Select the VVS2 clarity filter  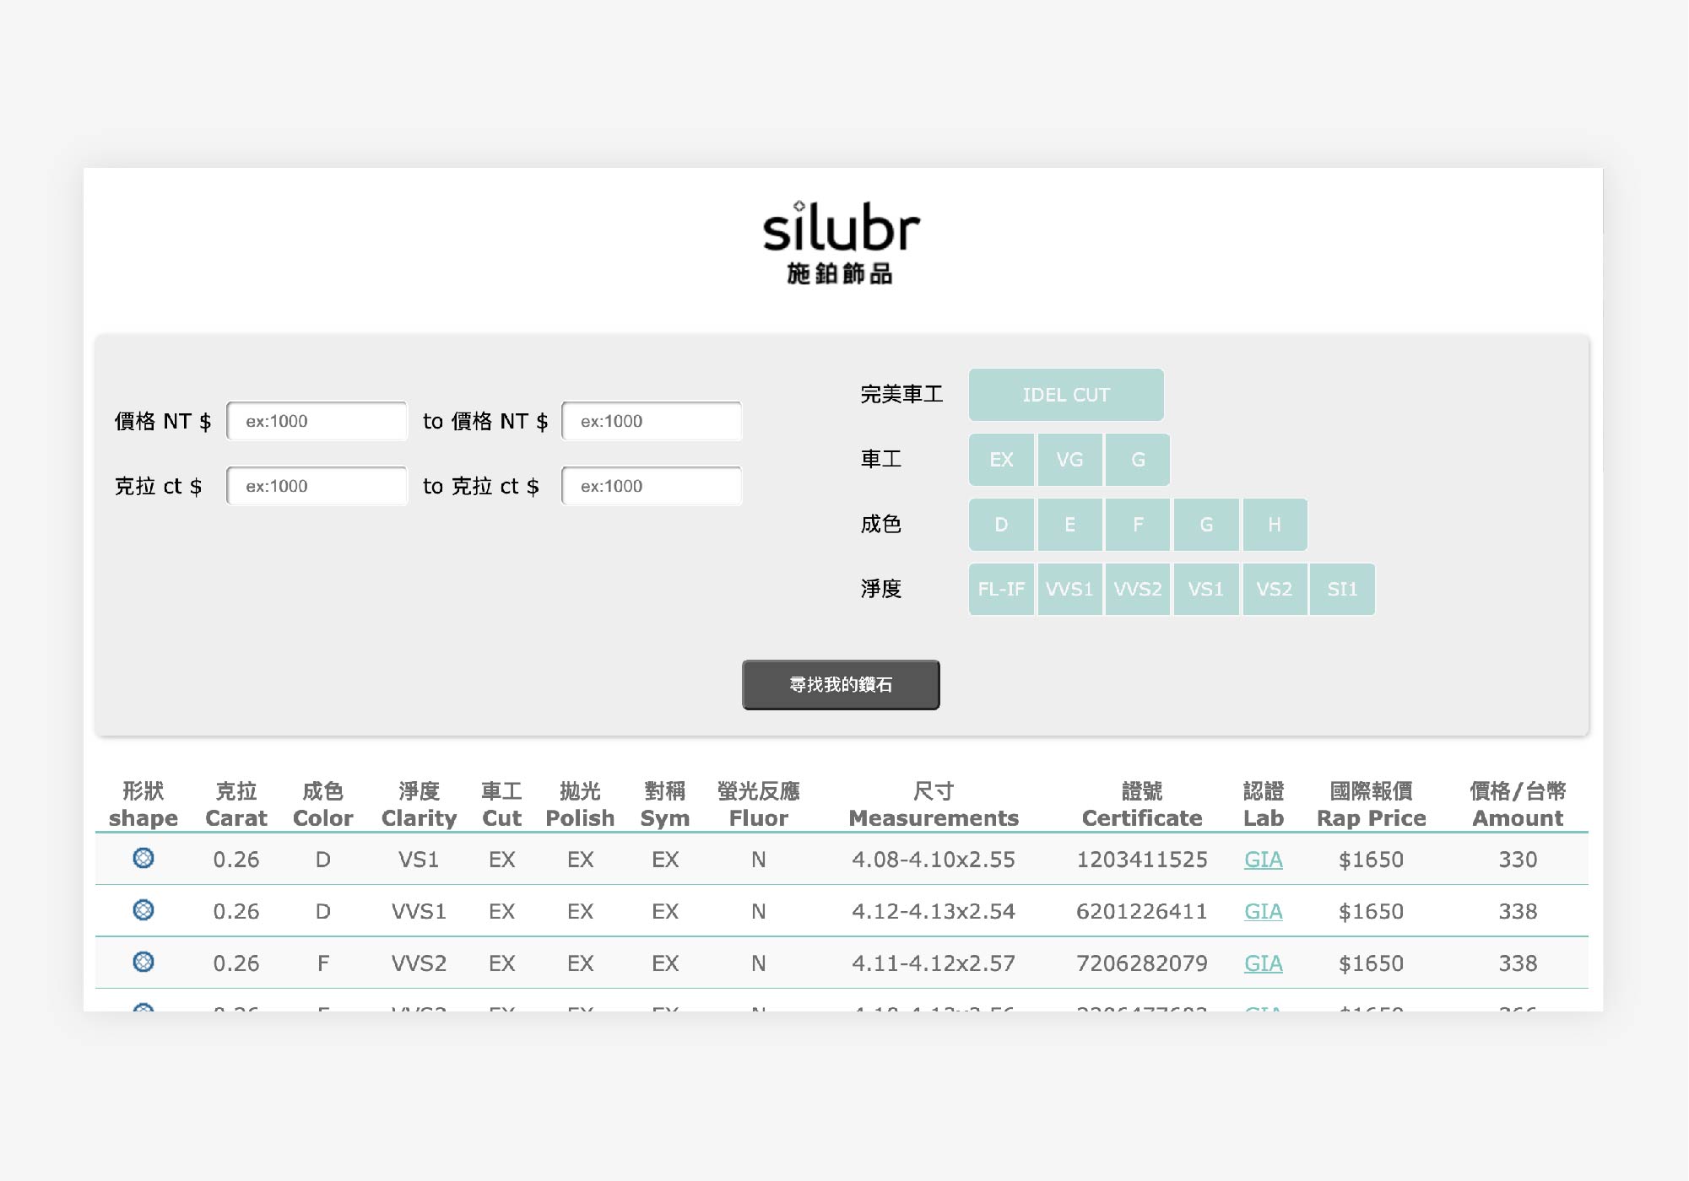[1138, 589]
